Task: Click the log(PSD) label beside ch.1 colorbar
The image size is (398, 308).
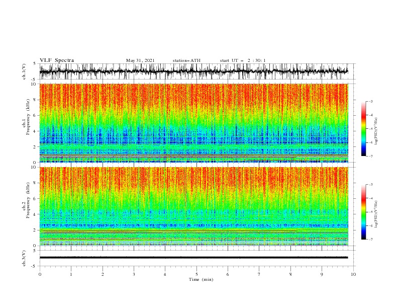Action: pyautogui.click(x=376, y=131)
